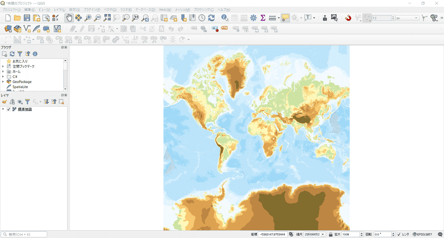Create a new project with the blank page icon

pos(8,18)
